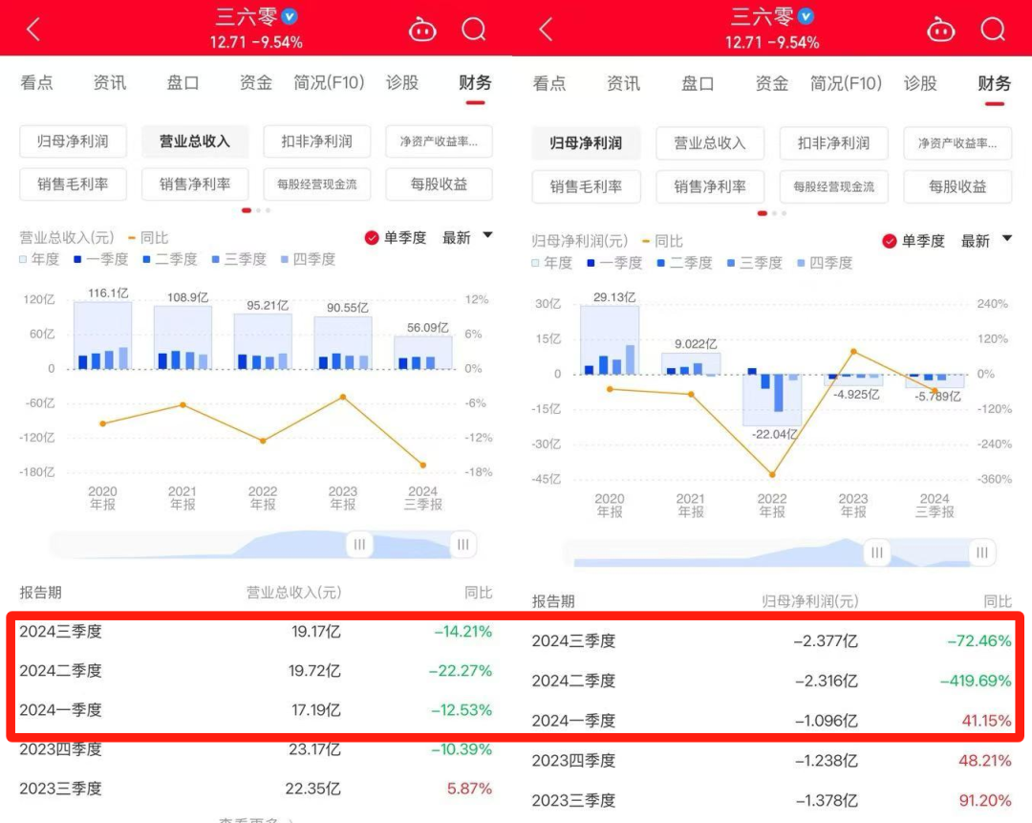The height and width of the screenshot is (823, 1032).
Task: Select 营业总收入 button in left panel
Action: point(195,141)
